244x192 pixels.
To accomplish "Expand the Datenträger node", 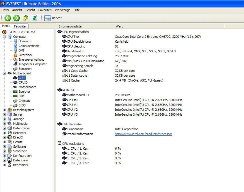I will pos(4,128).
